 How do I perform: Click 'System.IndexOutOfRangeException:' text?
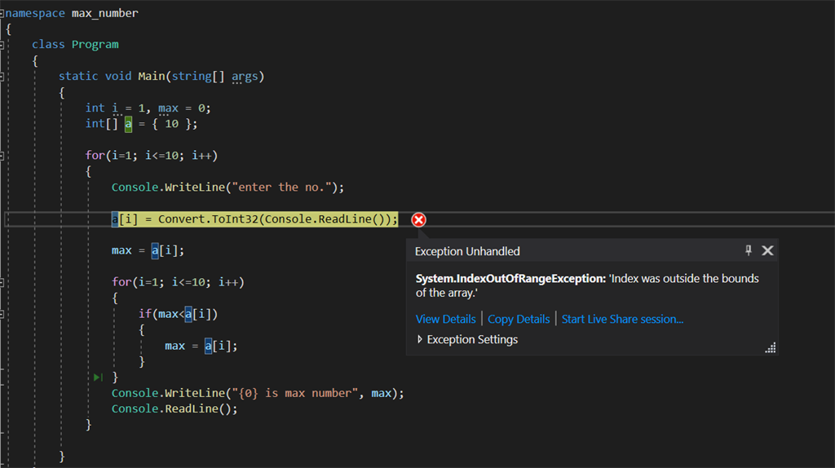coord(510,279)
